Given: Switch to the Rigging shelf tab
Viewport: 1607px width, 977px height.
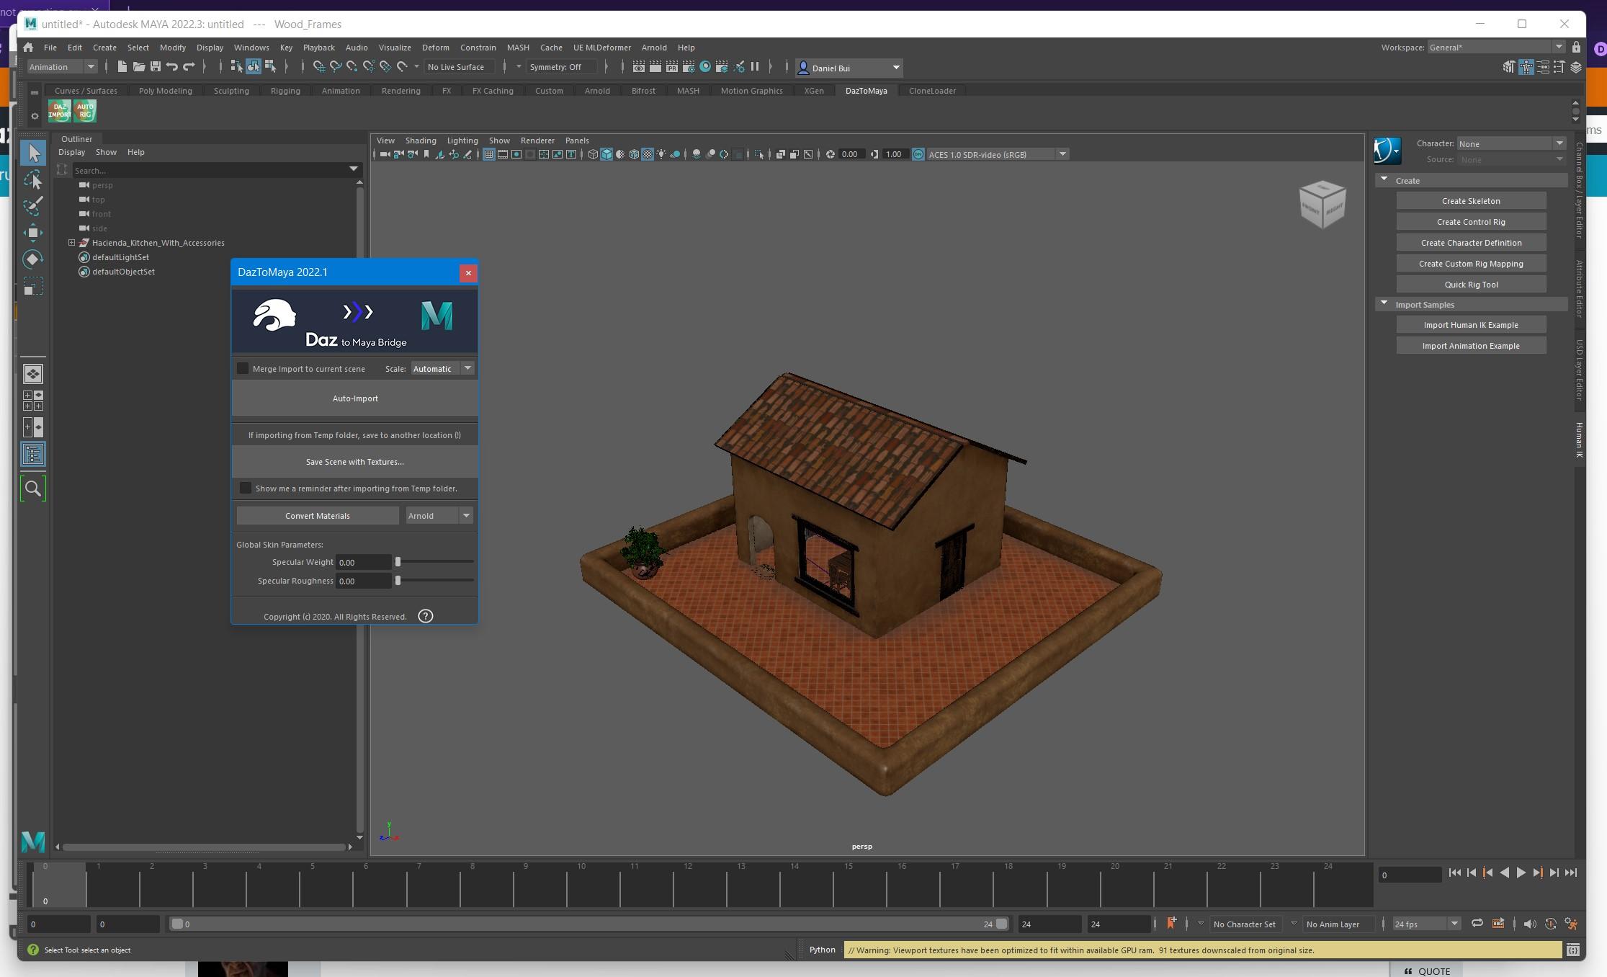Looking at the screenshot, I should tap(285, 90).
